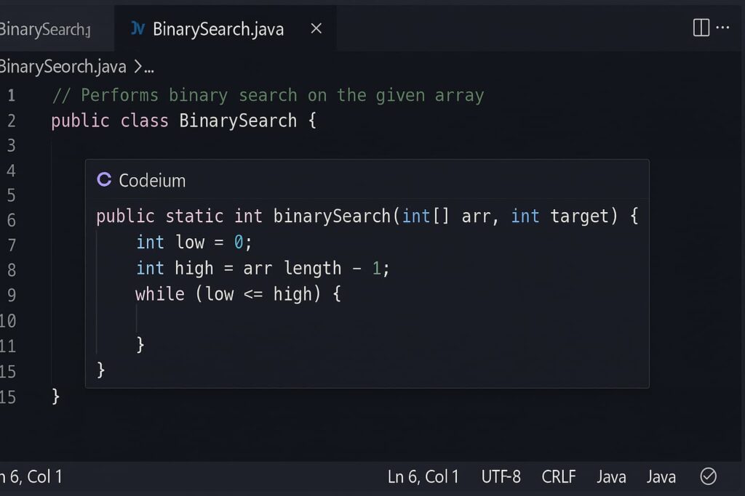Click the 'int low = 0;' line

tap(194, 243)
